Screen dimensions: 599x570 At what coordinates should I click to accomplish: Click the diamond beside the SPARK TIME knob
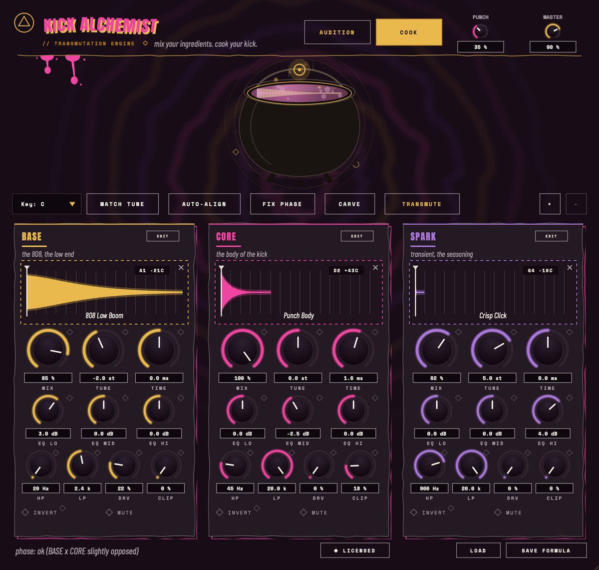click(x=569, y=332)
